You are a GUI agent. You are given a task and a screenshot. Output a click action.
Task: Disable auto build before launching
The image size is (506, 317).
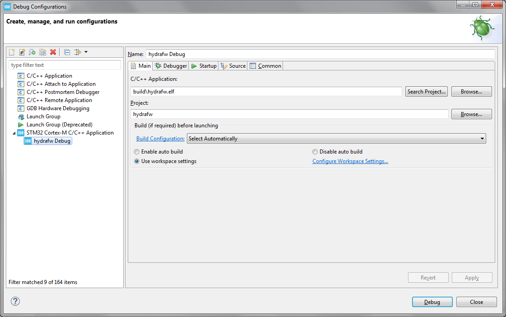pos(315,152)
